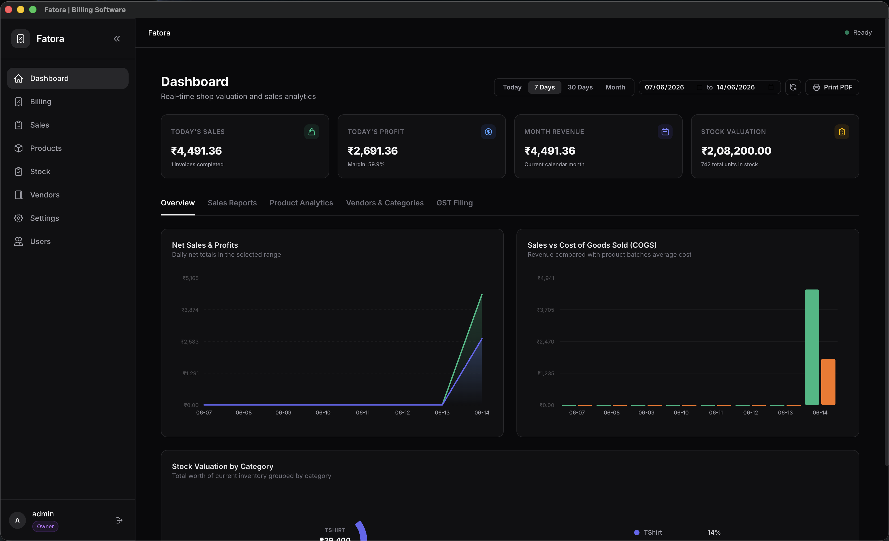
Task: Click the Settings gear icon in sidebar
Action: [x=19, y=218]
